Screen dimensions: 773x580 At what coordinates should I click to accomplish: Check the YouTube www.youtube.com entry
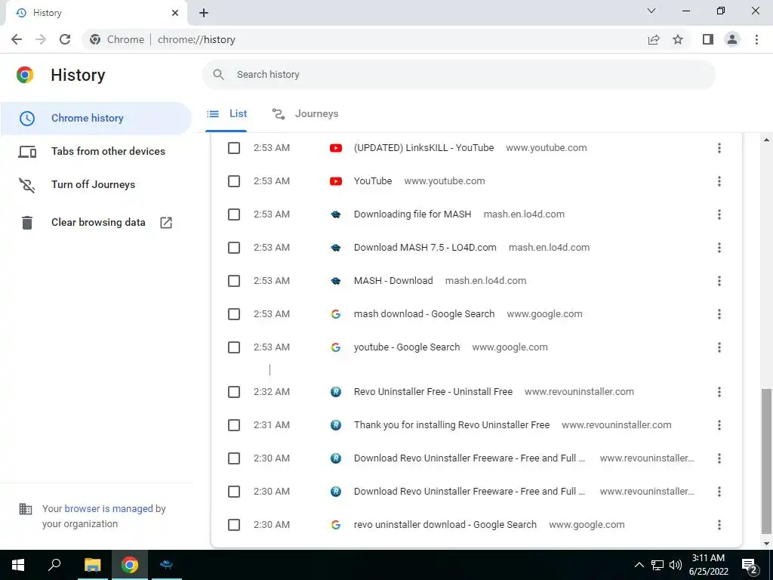click(234, 181)
